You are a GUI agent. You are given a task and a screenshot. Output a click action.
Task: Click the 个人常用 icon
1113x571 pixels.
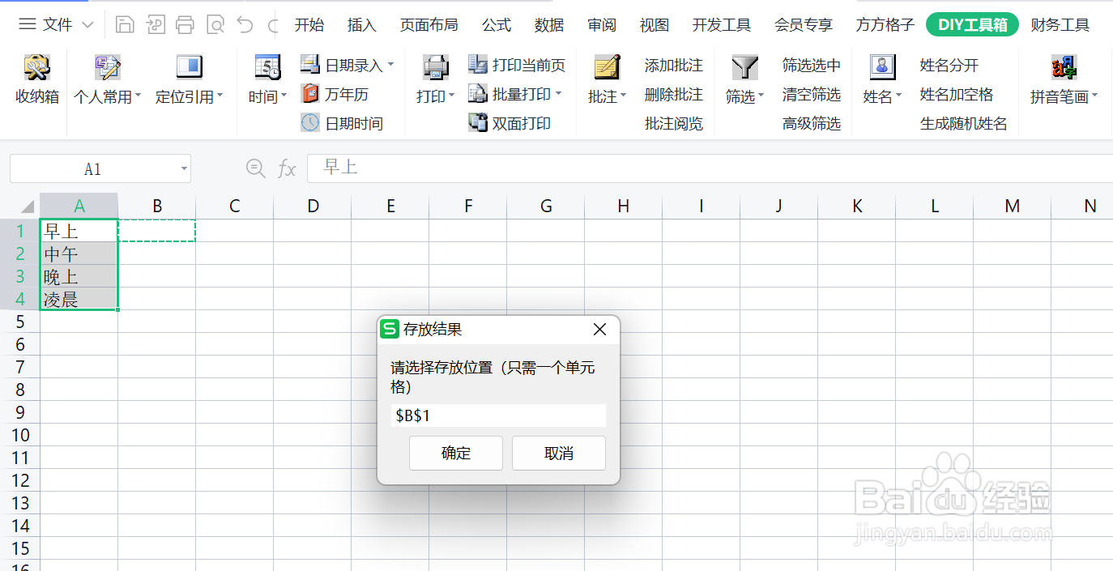point(107,67)
